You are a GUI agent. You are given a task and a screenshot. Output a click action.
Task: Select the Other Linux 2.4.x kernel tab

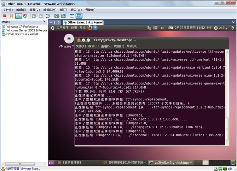(83, 23)
